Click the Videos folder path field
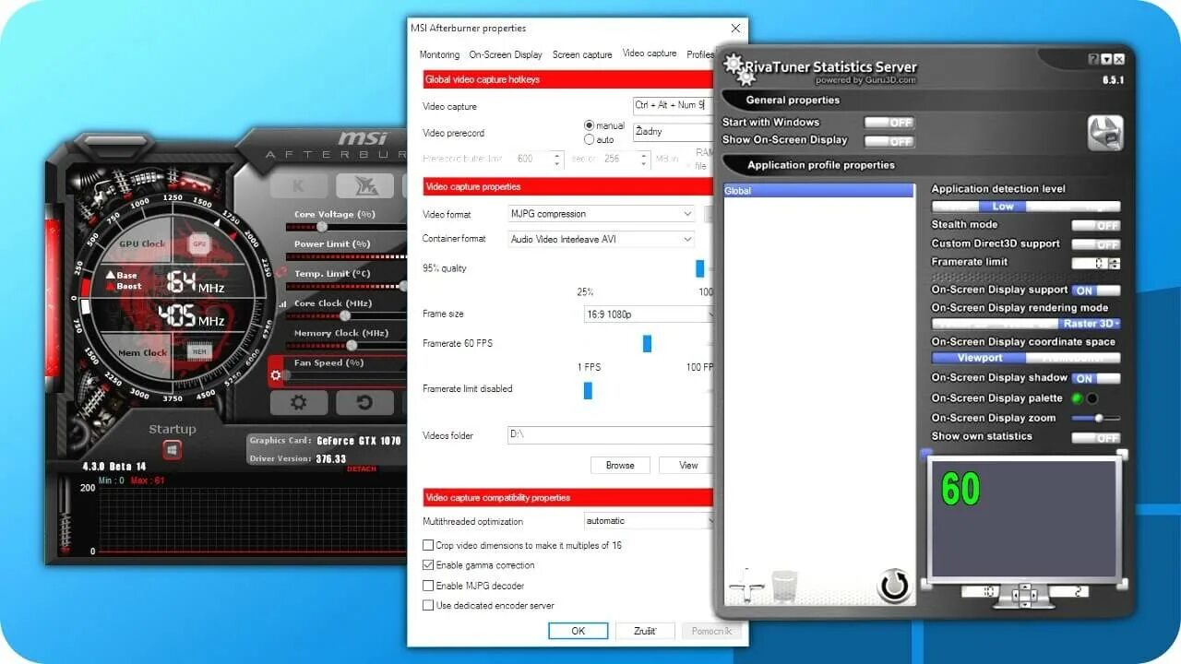 (x=610, y=435)
